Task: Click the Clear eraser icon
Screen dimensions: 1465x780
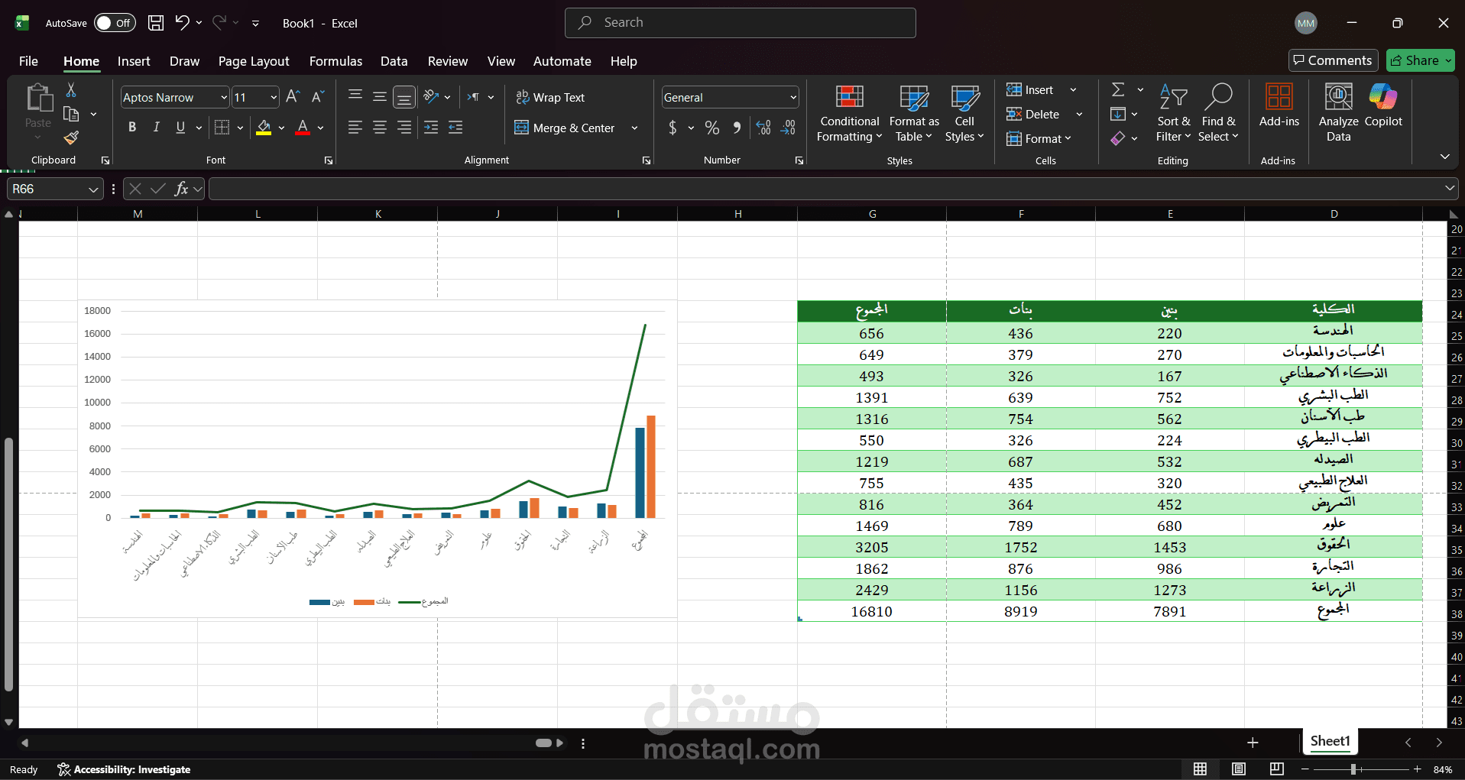Action: (1118, 138)
